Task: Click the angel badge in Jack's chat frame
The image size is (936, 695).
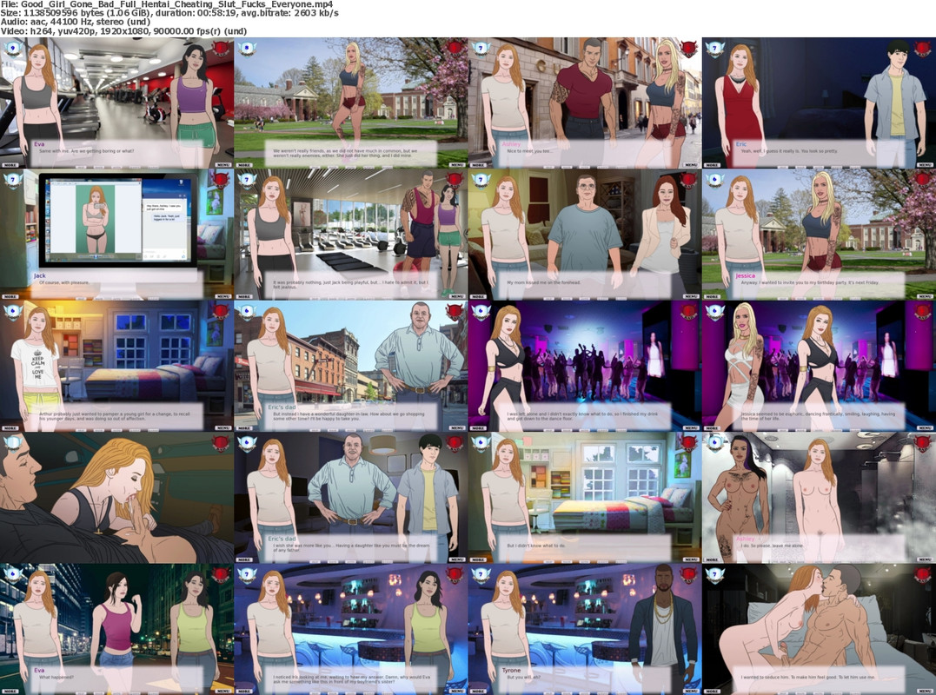Action: click(x=13, y=180)
